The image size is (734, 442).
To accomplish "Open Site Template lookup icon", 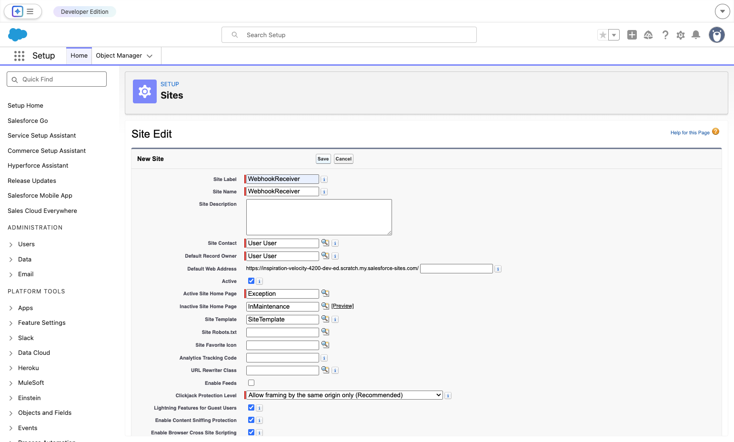I will (x=325, y=319).
